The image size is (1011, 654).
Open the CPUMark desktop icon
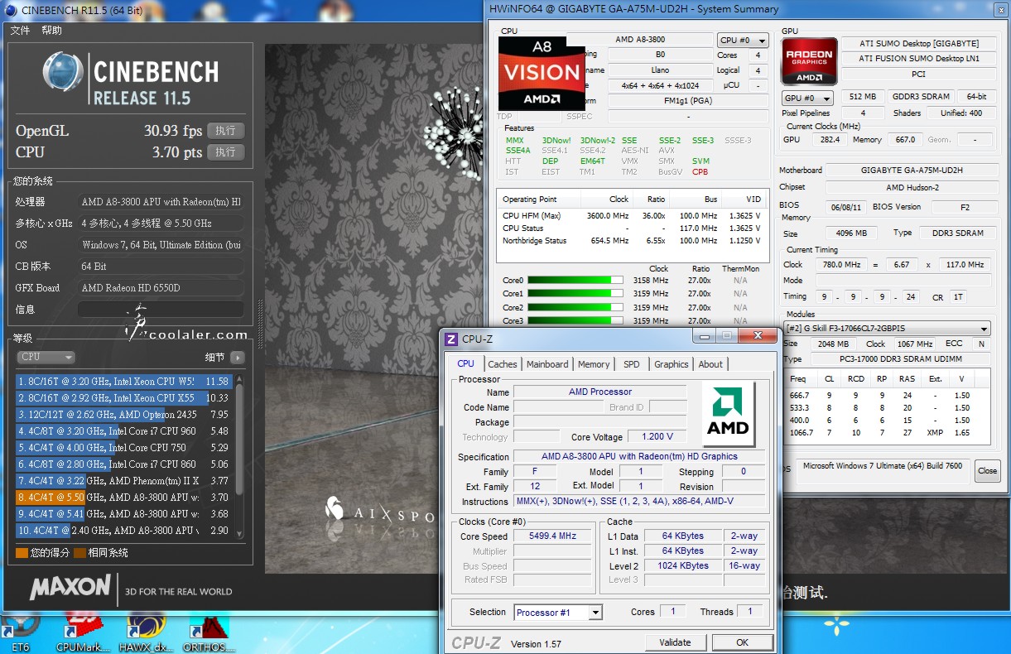(x=82, y=634)
